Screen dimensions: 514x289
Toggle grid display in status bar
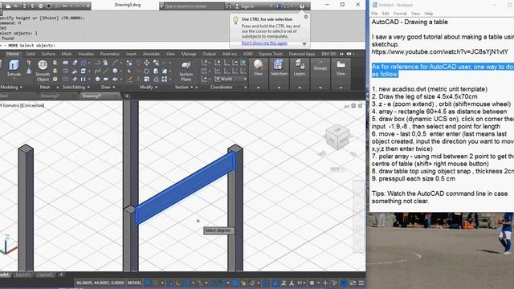[148, 283]
